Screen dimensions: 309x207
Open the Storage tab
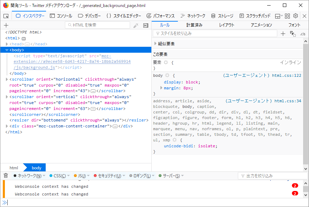pyautogui.click(x=222, y=16)
